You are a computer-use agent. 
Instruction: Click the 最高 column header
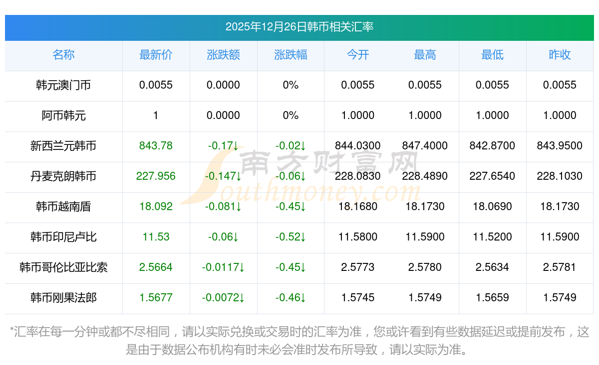pyautogui.click(x=425, y=55)
